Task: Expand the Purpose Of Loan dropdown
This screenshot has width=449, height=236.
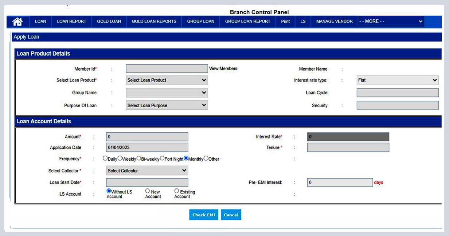Action: (x=167, y=105)
